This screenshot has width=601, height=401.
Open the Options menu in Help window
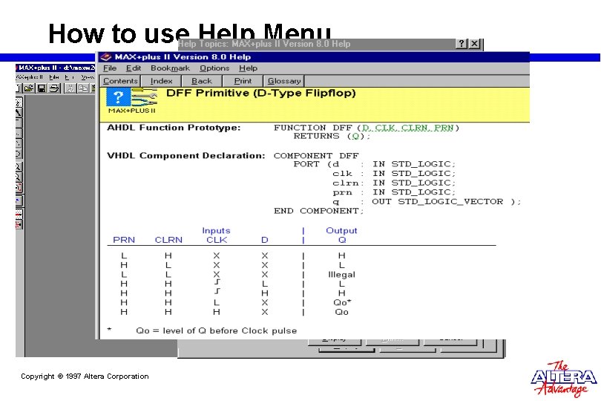click(x=214, y=68)
